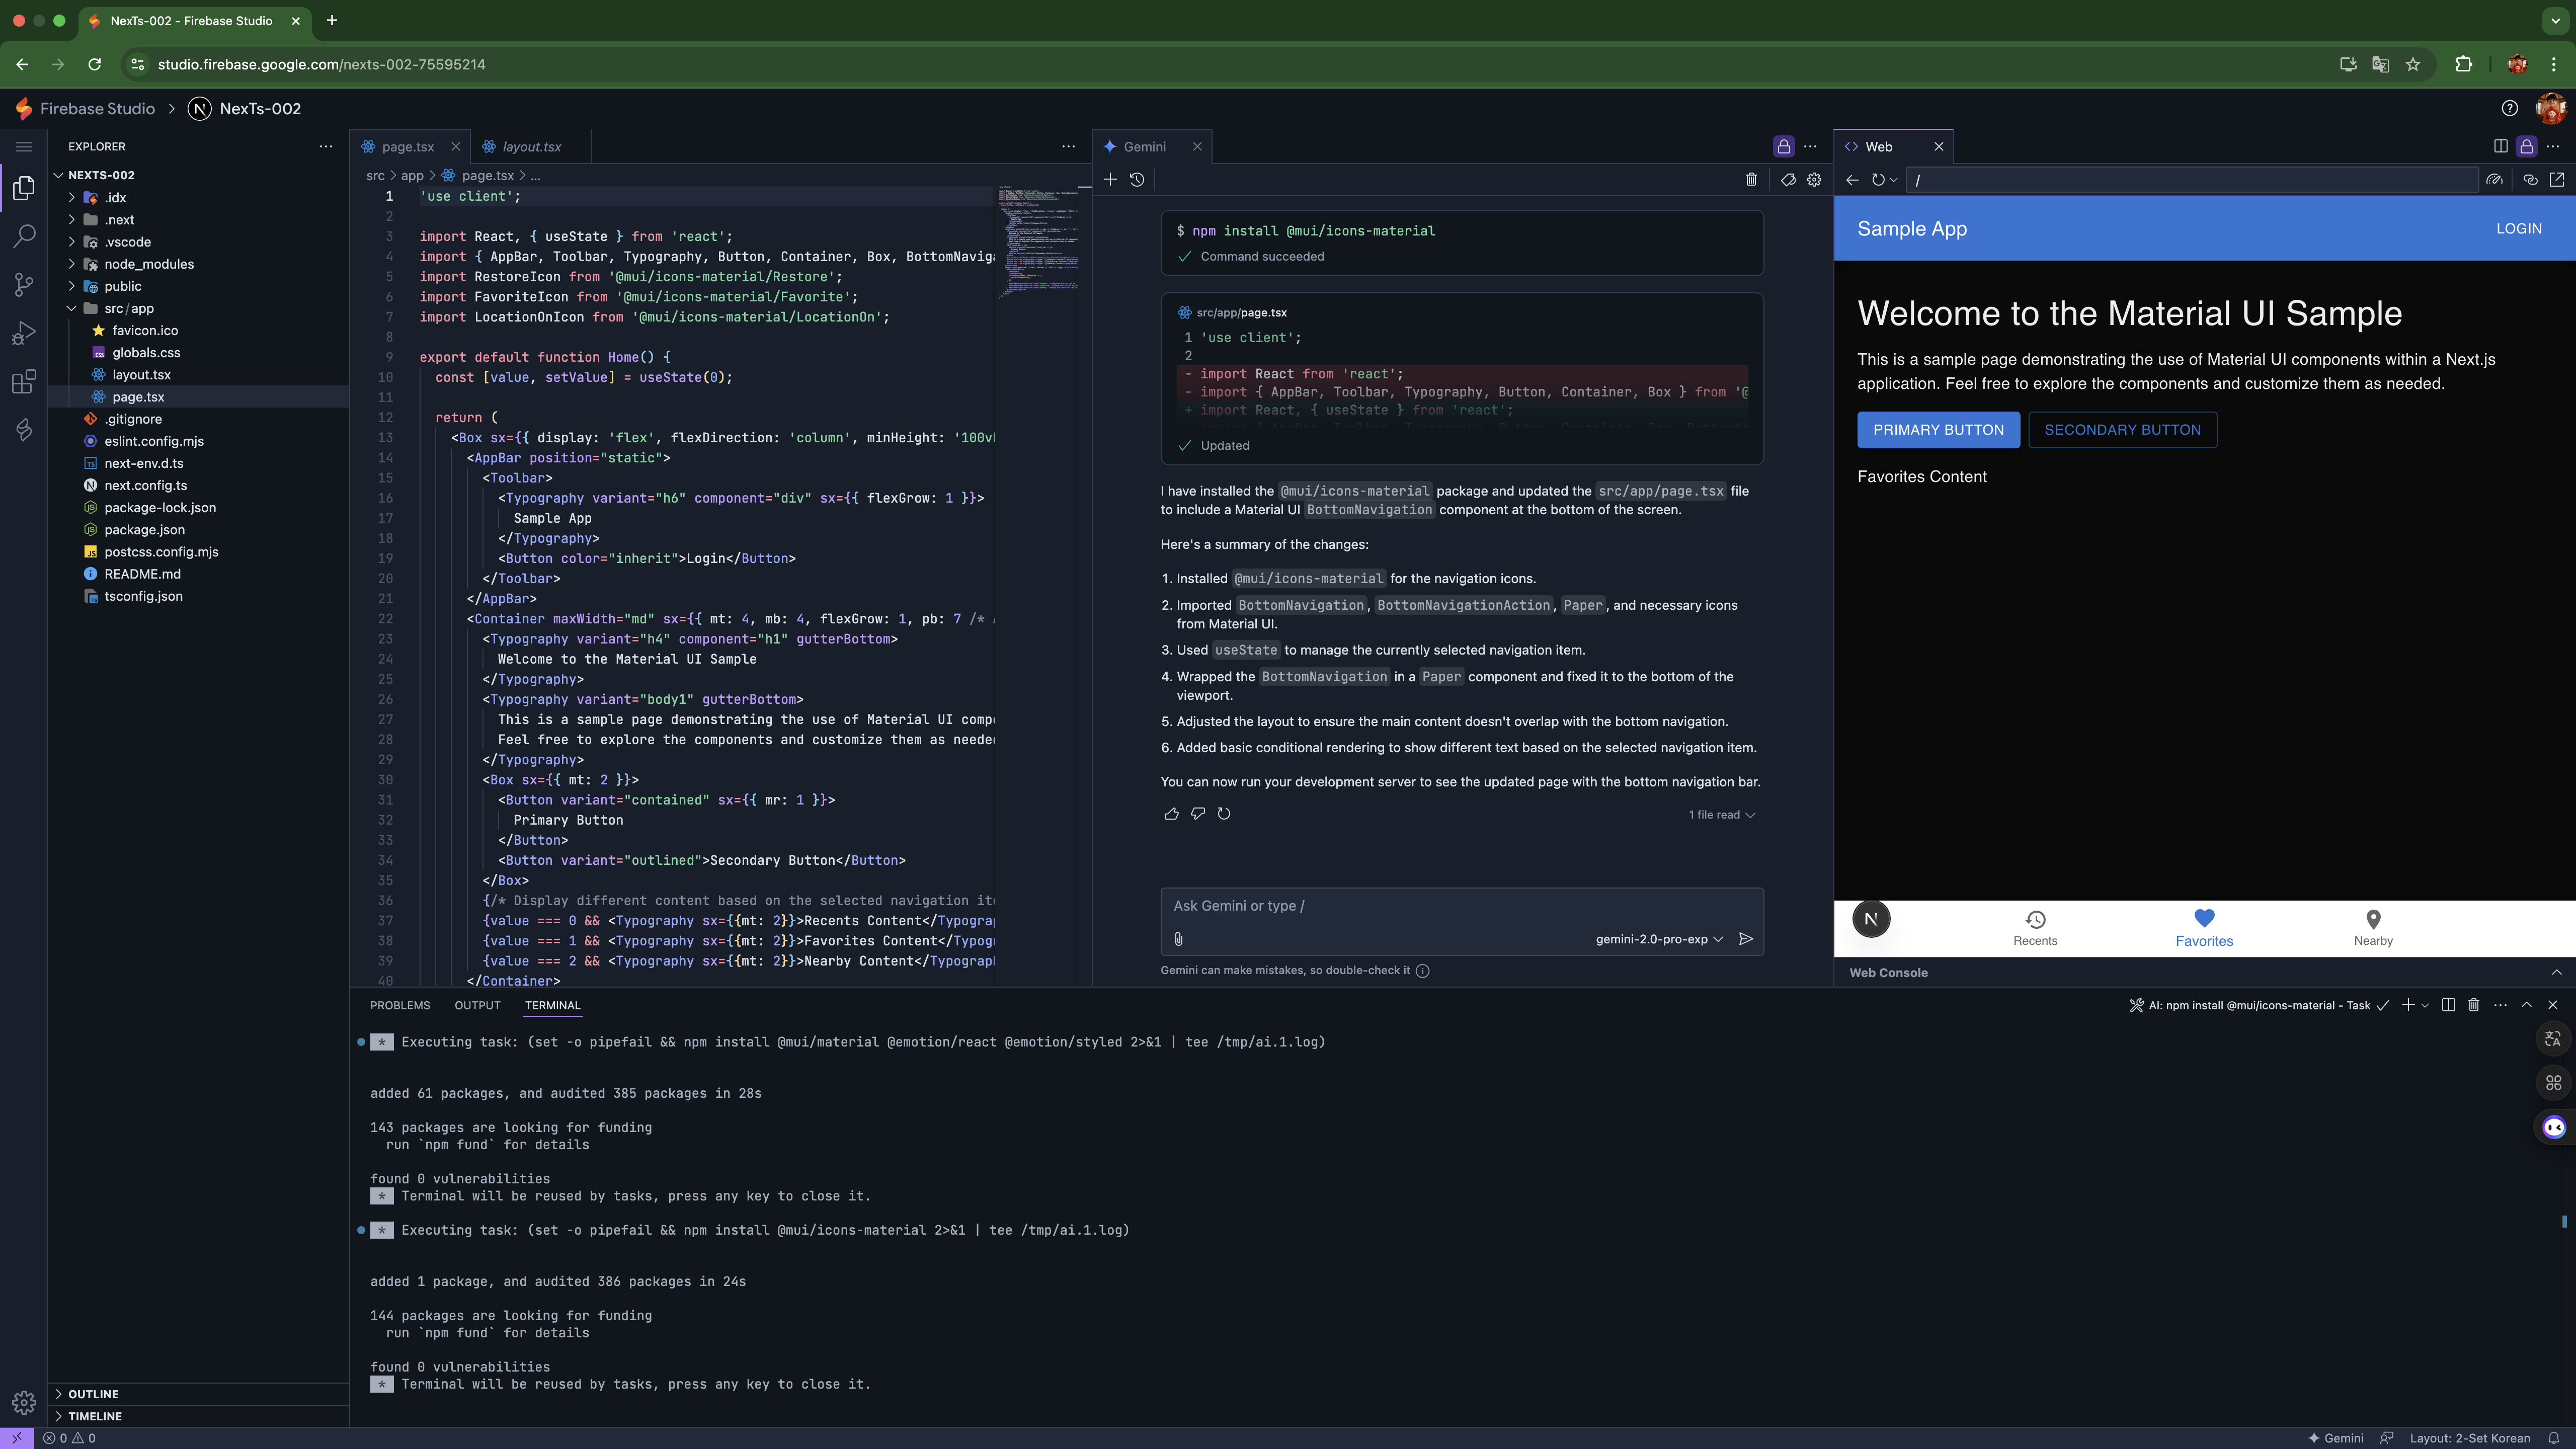2576x1449 pixels.
Task: Open the Extensions view icon
Action: click(24, 382)
